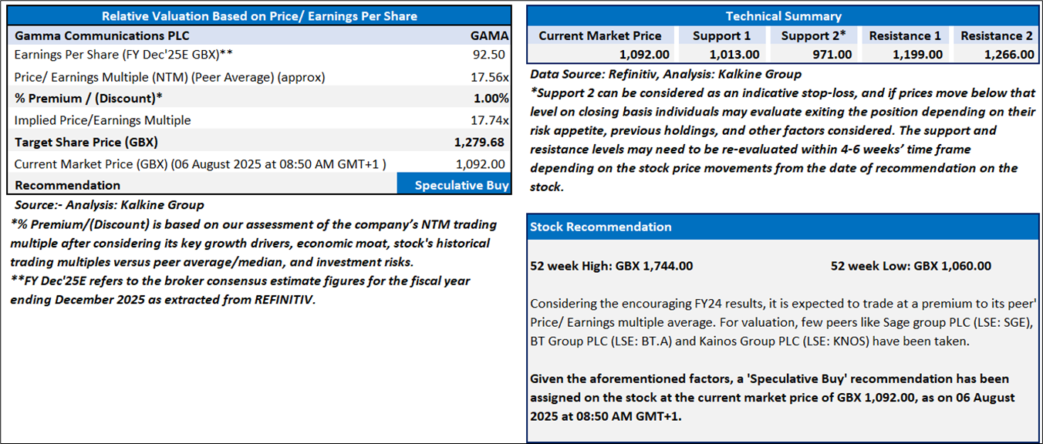Select the Earnings Per Share value 92.50
Screen dimensions: 1043x444
(x=491, y=55)
